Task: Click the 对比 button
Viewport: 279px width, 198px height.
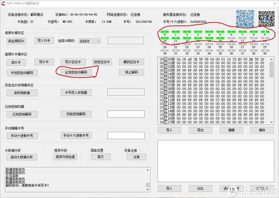Action: click(200, 189)
